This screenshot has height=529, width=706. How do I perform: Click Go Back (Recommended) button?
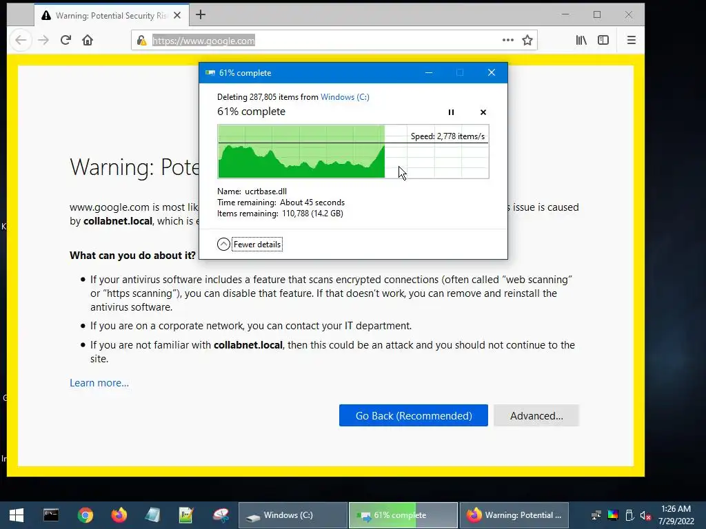[414, 415]
